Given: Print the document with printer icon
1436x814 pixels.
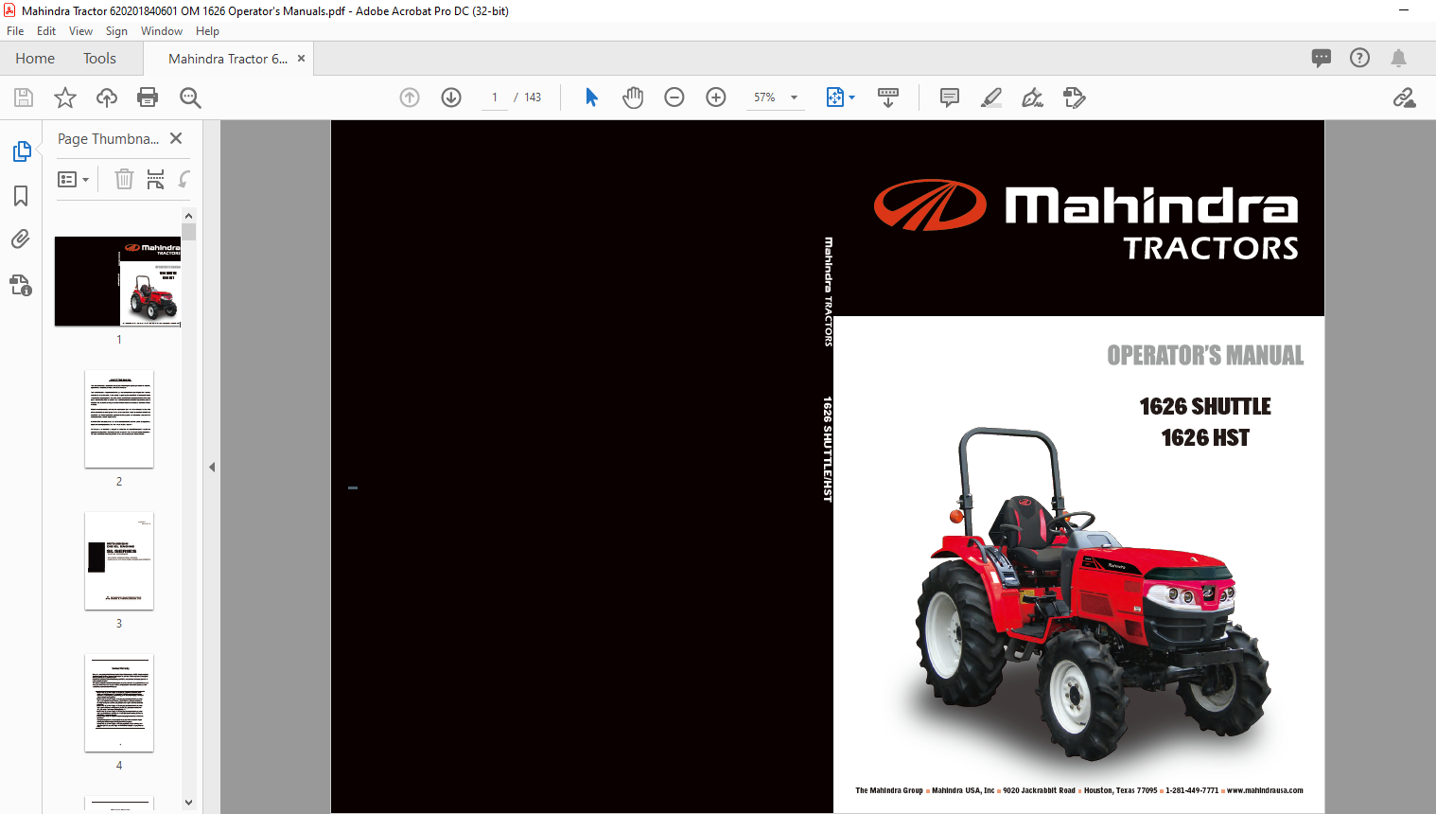Looking at the screenshot, I should 148,97.
